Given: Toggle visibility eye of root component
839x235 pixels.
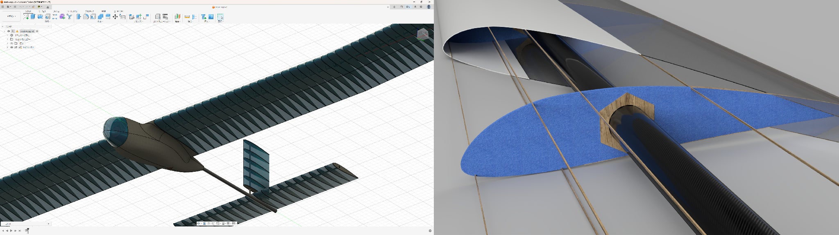Looking at the screenshot, I should [x=9, y=31].
